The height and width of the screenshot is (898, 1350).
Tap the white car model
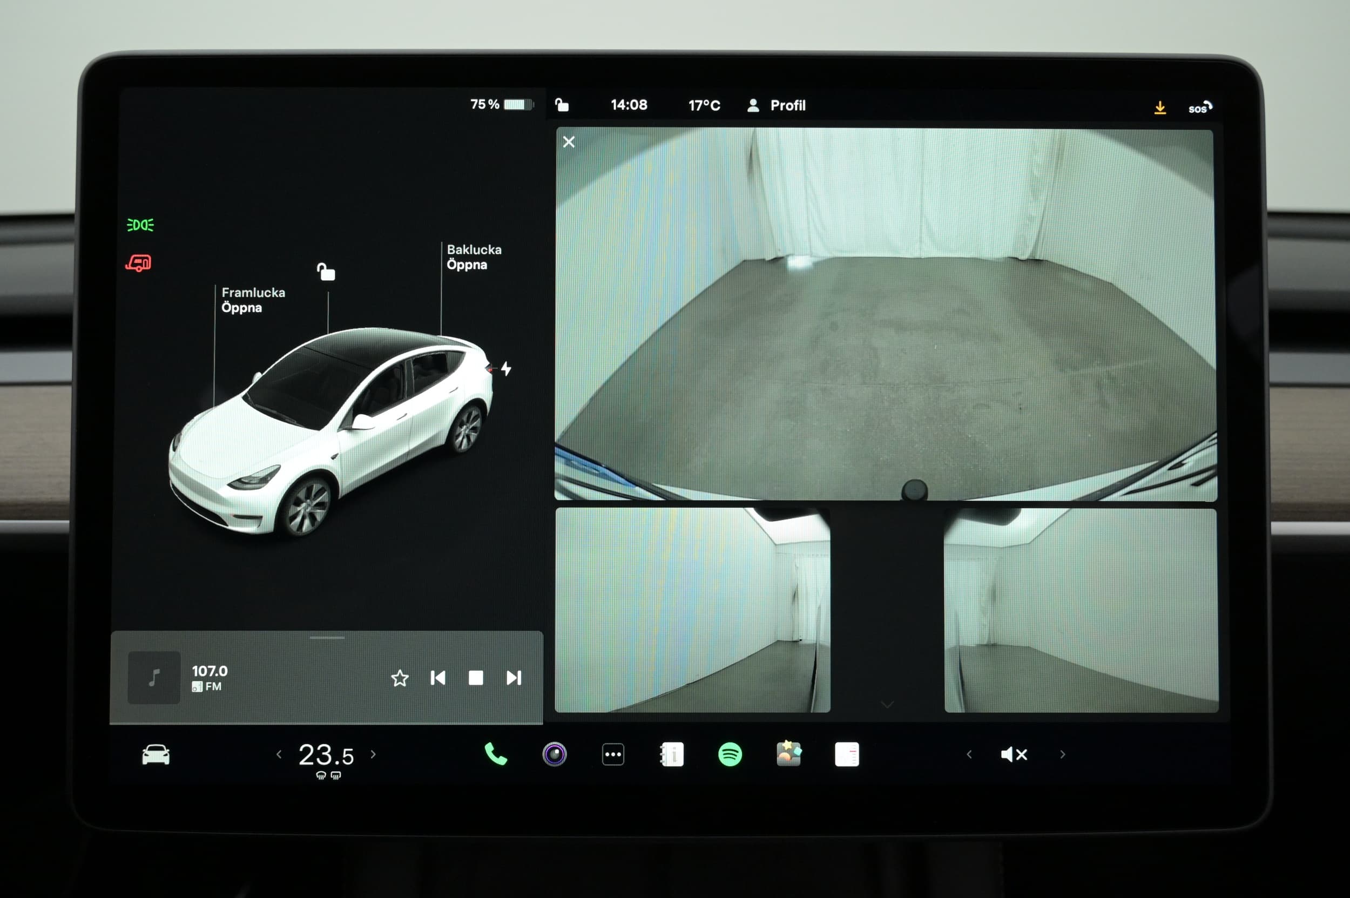(330, 432)
